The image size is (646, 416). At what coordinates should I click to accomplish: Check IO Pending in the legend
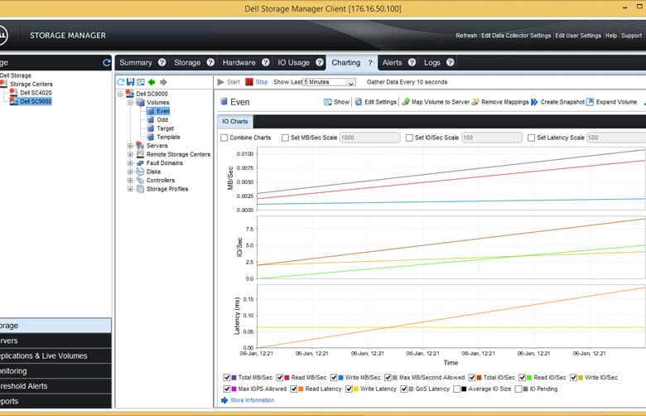click(x=518, y=389)
